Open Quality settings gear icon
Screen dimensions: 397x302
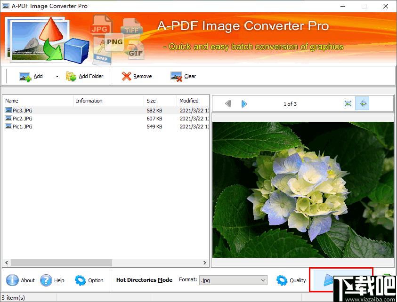pos(282,280)
